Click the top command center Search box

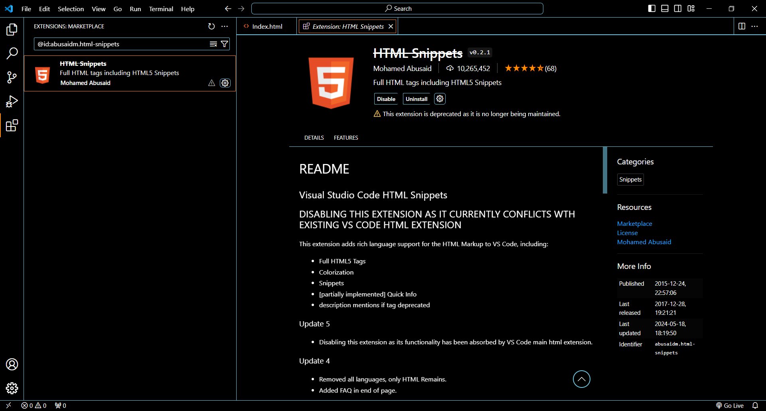397,9
